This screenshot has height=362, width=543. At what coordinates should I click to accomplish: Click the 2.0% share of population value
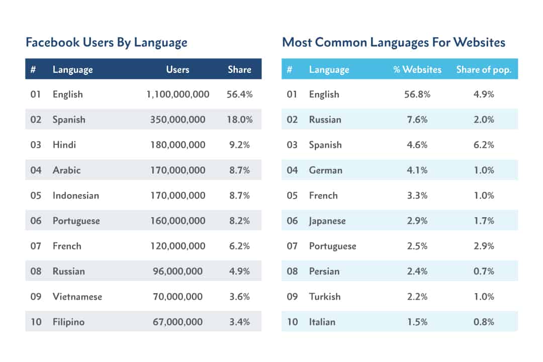(484, 120)
